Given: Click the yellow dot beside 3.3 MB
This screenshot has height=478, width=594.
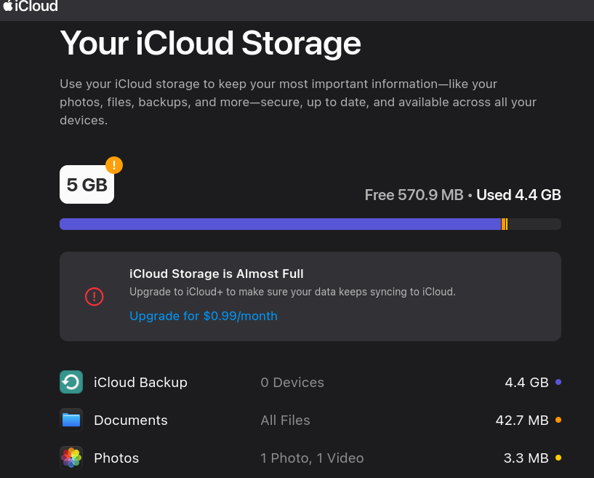Looking at the screenshot, I should click(558, 458).
